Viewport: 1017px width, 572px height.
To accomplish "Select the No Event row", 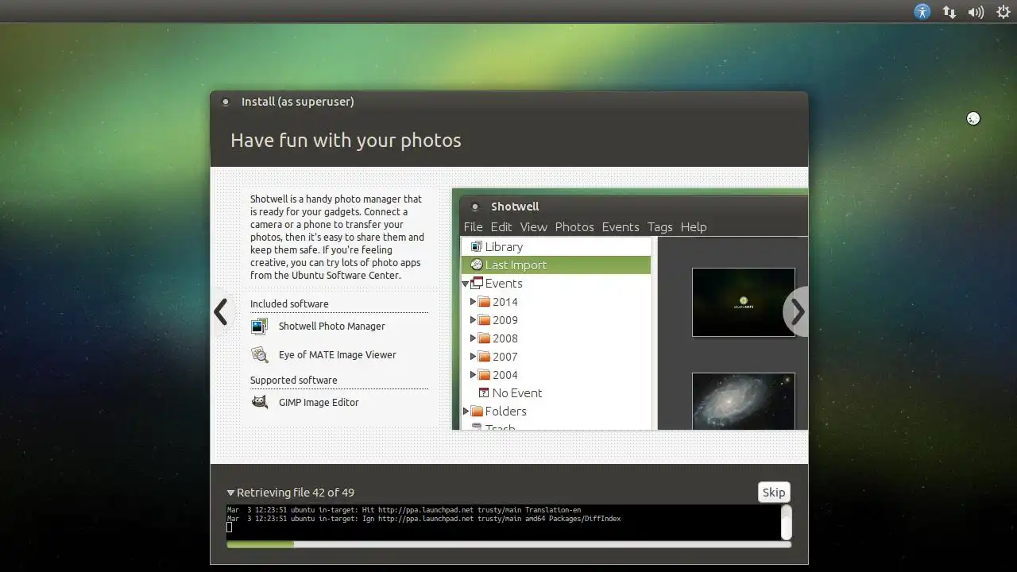I will coord(556,393).
